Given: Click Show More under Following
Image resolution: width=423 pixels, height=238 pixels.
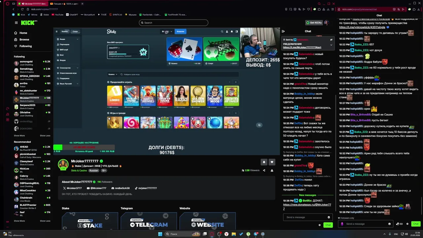Looking at the screenshot, I should 19,136.
